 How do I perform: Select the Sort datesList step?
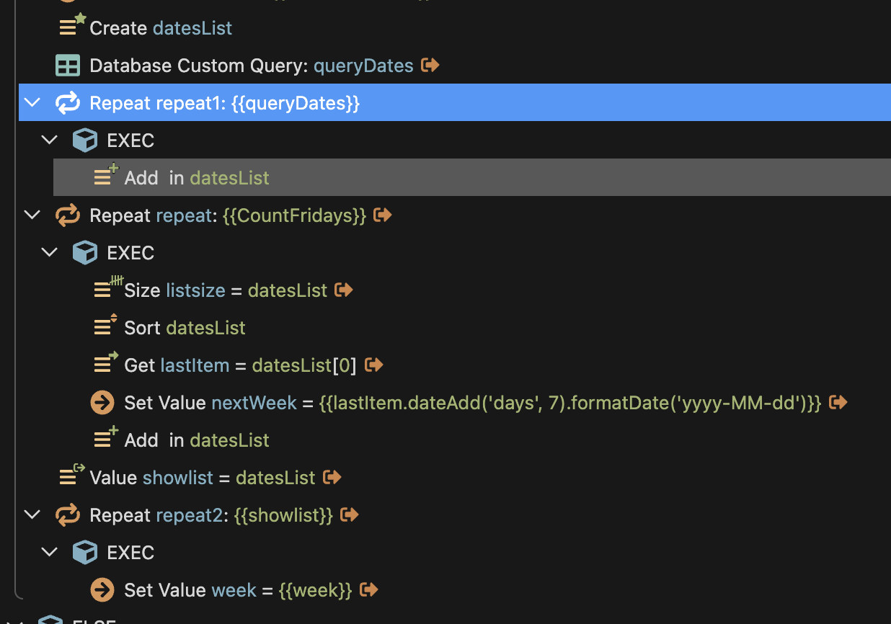tap(185, 328)
